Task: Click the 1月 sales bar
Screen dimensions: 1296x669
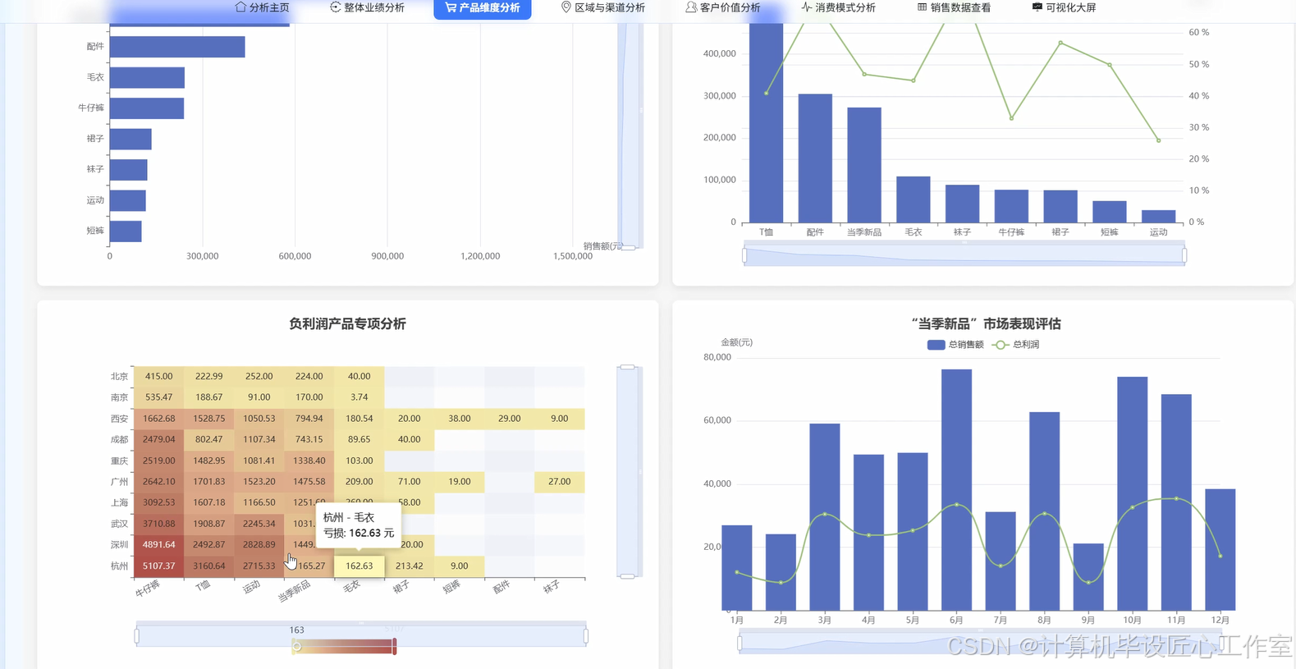Action: click(x=737, y=568)
